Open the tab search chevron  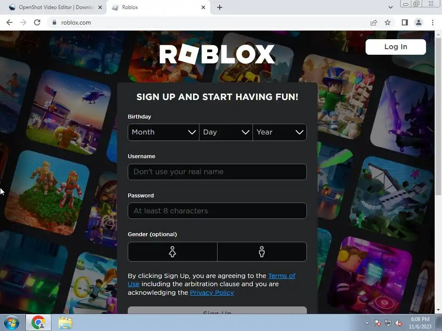coord(390,7)
